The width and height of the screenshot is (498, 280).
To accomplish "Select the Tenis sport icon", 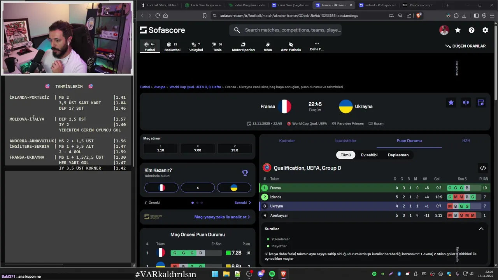I will click(x=217, y=47).
